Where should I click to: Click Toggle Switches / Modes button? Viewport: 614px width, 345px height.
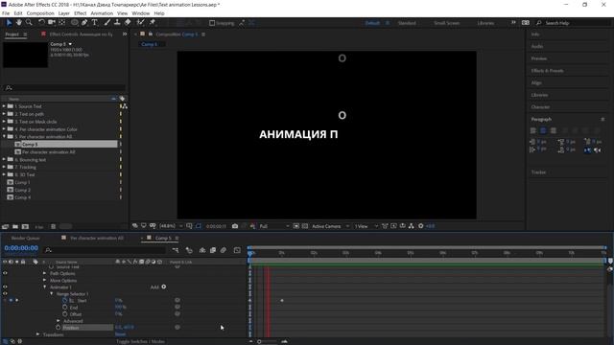tap(141, 341)
